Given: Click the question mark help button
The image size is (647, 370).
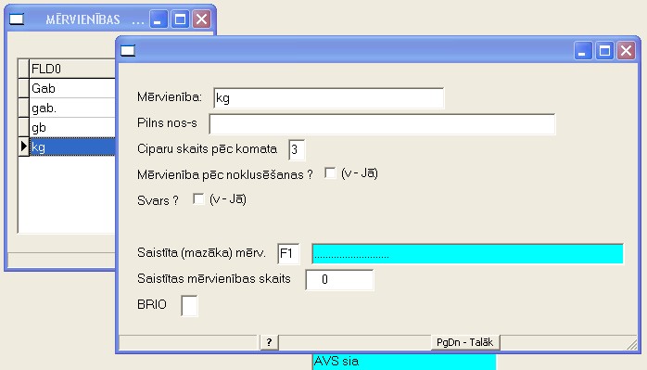Looking at the screenshot, I should click(x=269, y=342).
